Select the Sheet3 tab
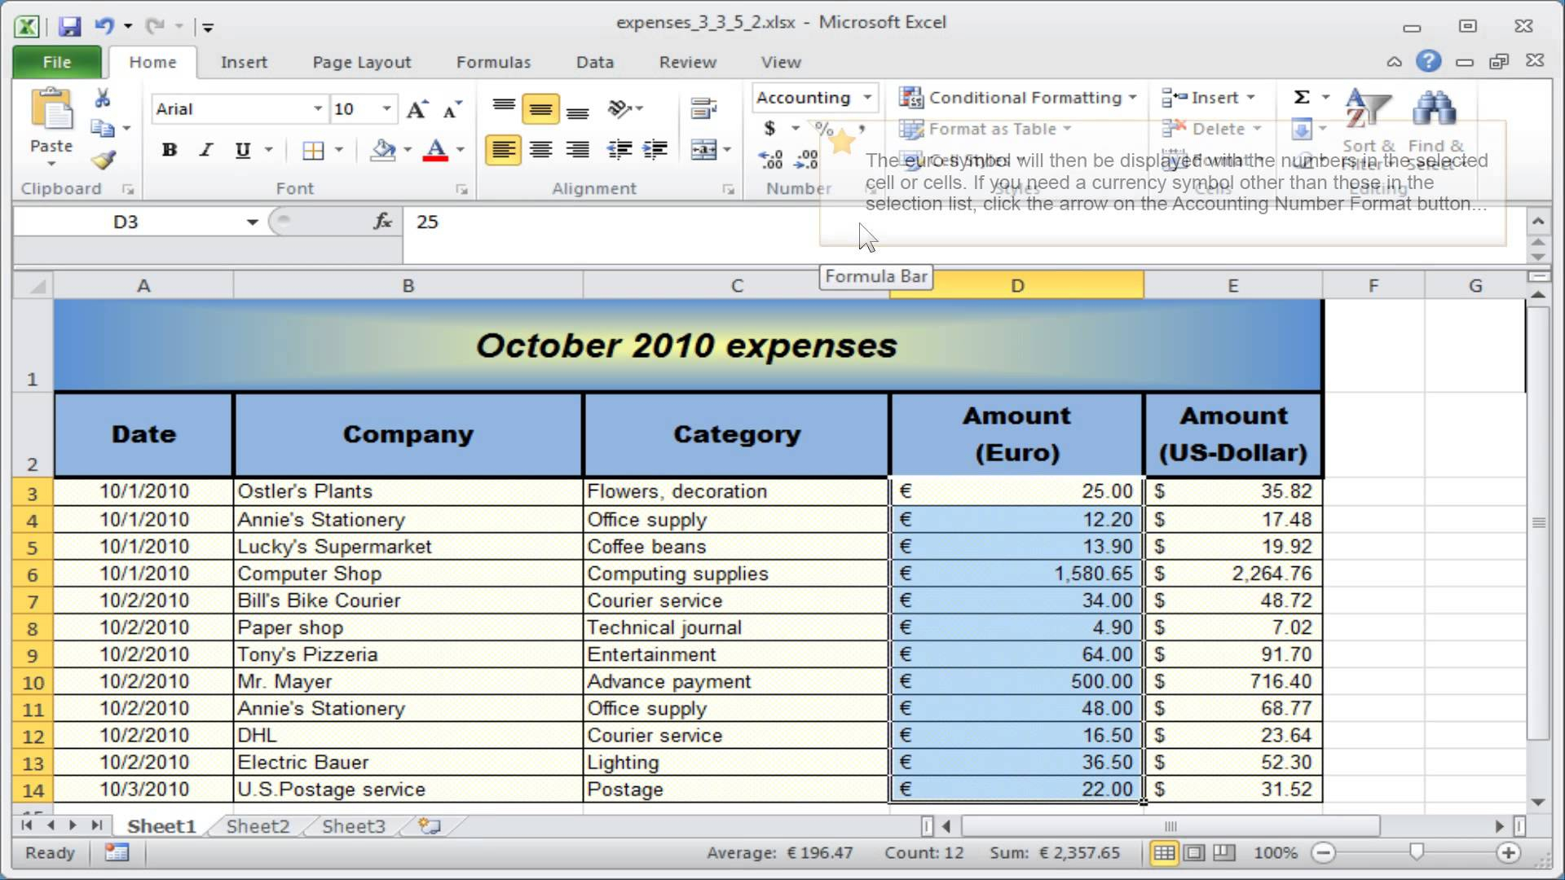The height and width of the screenshot is (880, 1565). pos(353,826)
